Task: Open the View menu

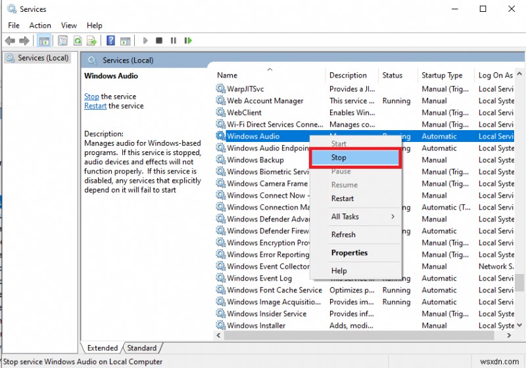Action: point(69,26)
